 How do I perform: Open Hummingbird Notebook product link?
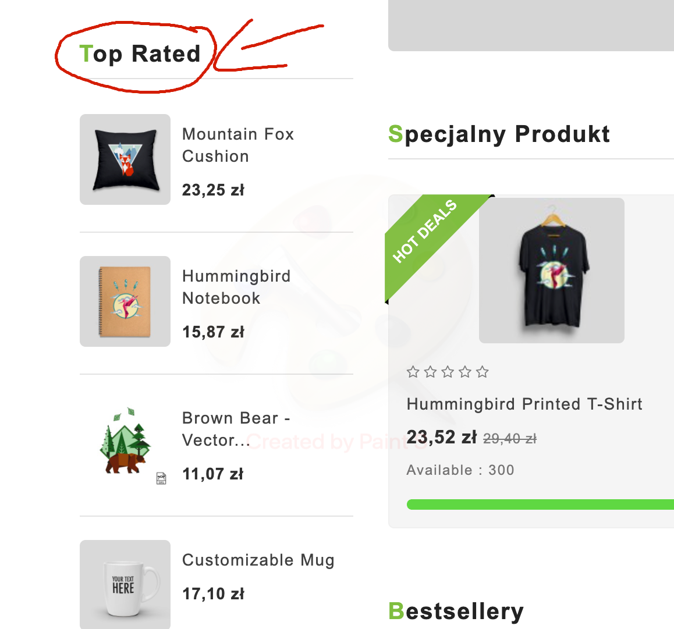(x=236, y=287)
